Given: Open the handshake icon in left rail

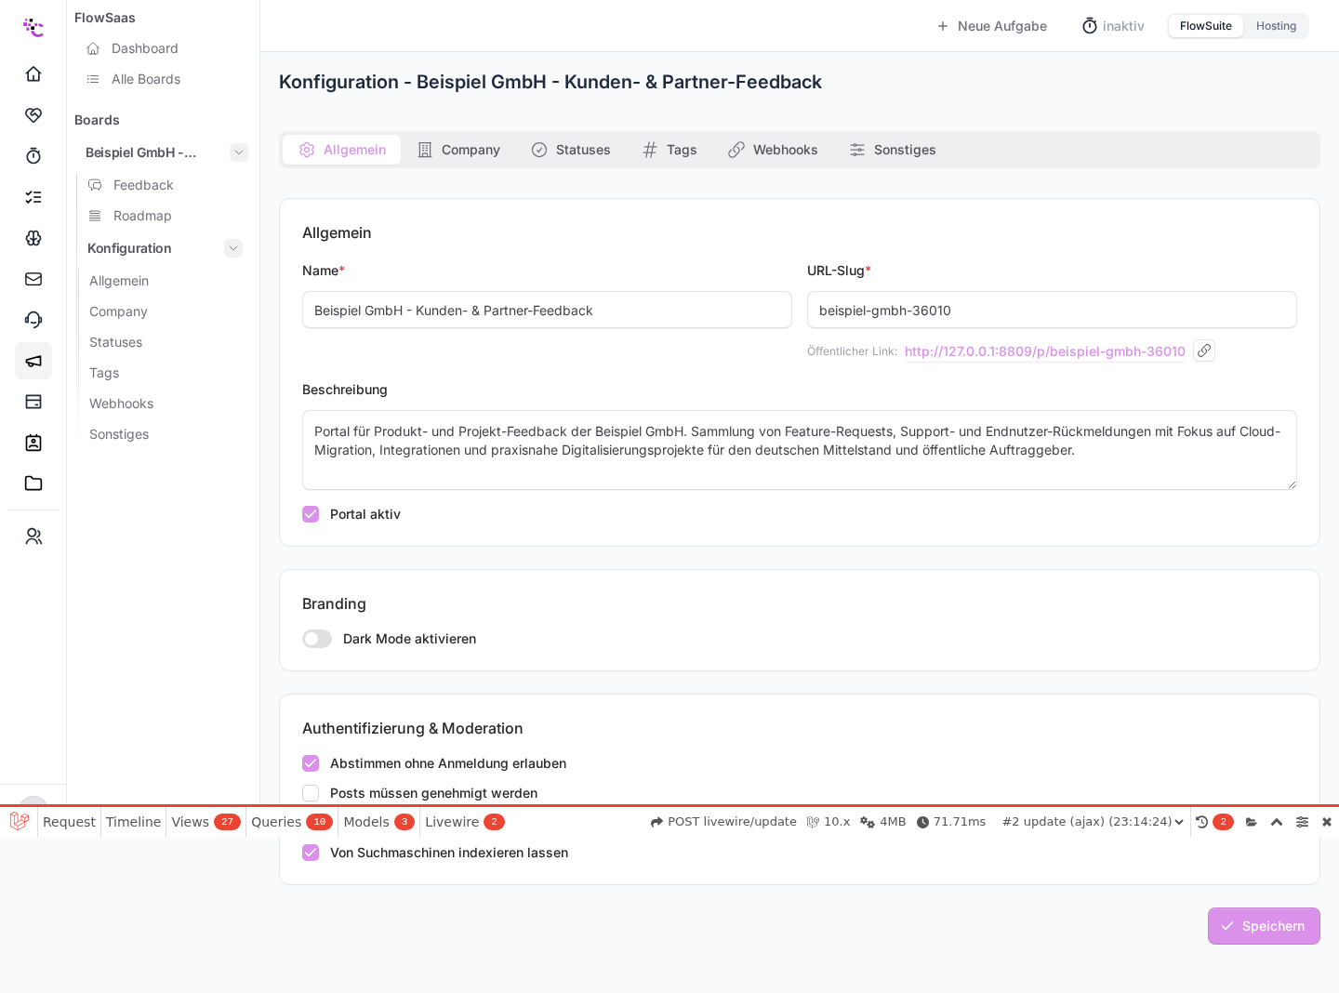Looking at the screenshot, I should pyautogui.click(x=33, y=114).
